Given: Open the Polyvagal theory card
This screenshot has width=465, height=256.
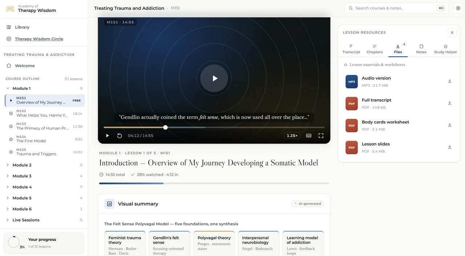Looking at the screenshot, I should tap(214, 244).
